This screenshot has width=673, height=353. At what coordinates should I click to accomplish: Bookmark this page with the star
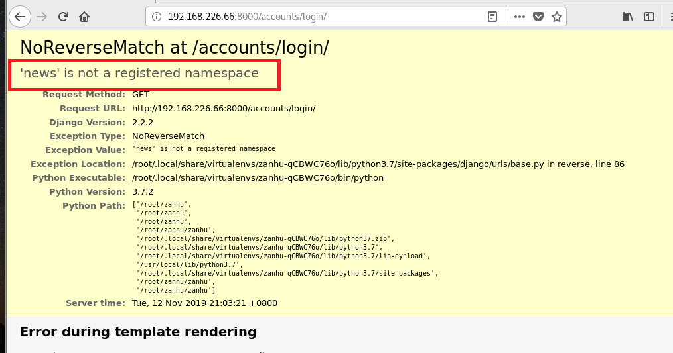[557, 17]
